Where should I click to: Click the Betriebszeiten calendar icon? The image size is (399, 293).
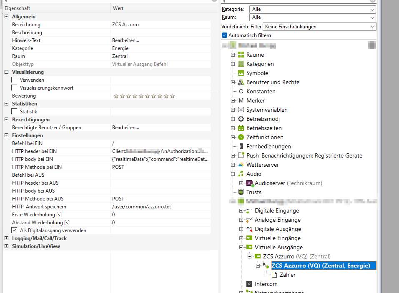click(x=241, y=128)
